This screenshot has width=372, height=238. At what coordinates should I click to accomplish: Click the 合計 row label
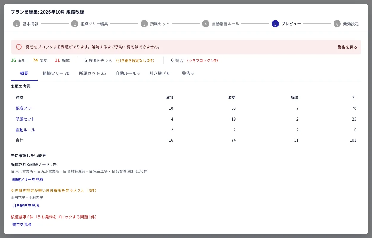click(19, 140)
